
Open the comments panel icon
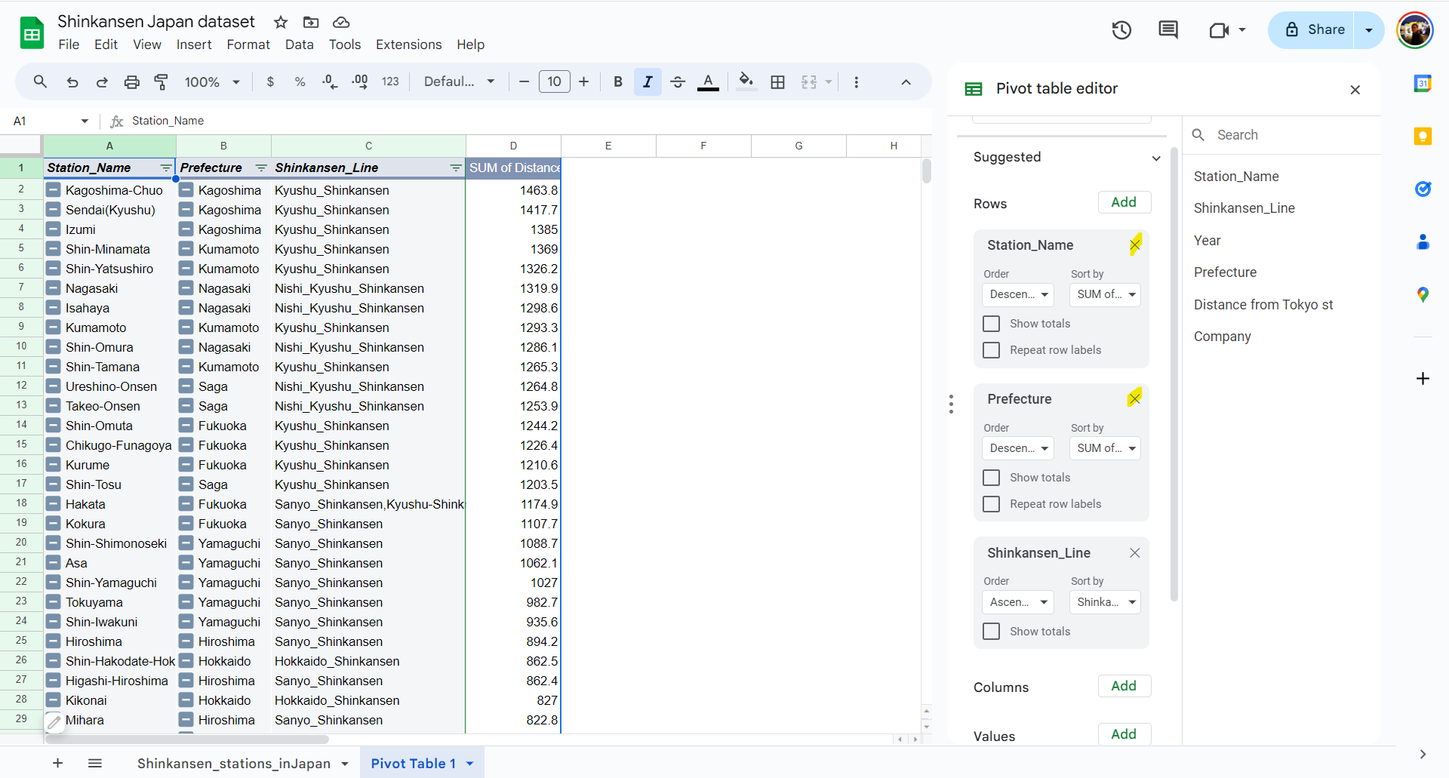pos(1168,30)
